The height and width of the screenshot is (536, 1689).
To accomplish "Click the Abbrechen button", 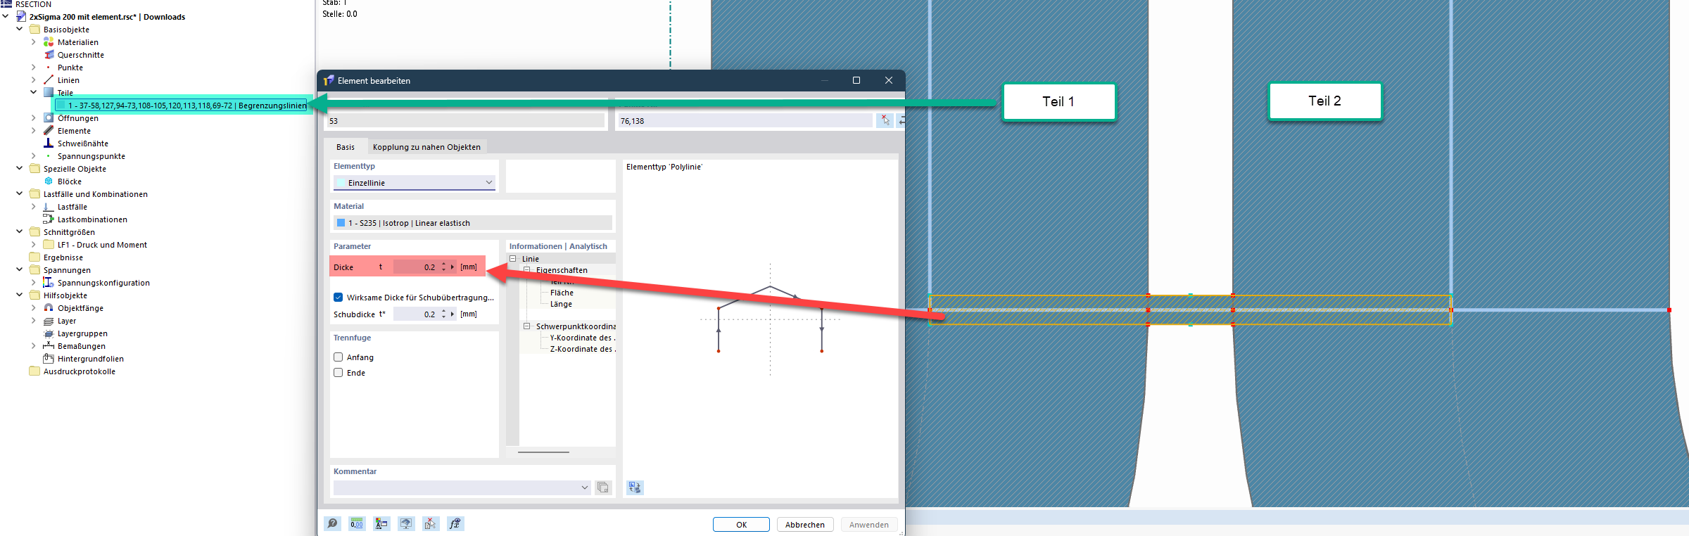I will [804, 525].
